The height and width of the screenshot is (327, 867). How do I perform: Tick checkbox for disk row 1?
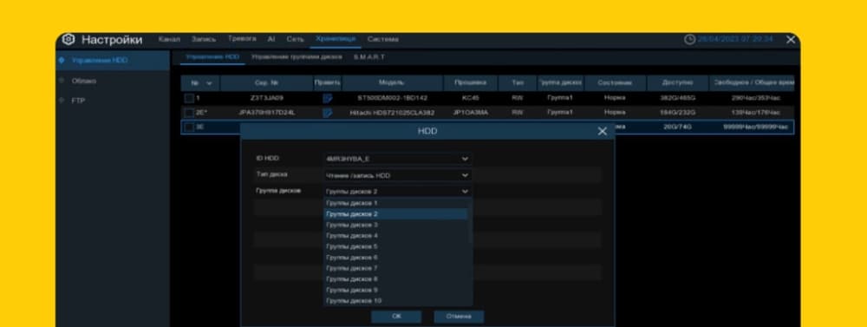[189, 99]
